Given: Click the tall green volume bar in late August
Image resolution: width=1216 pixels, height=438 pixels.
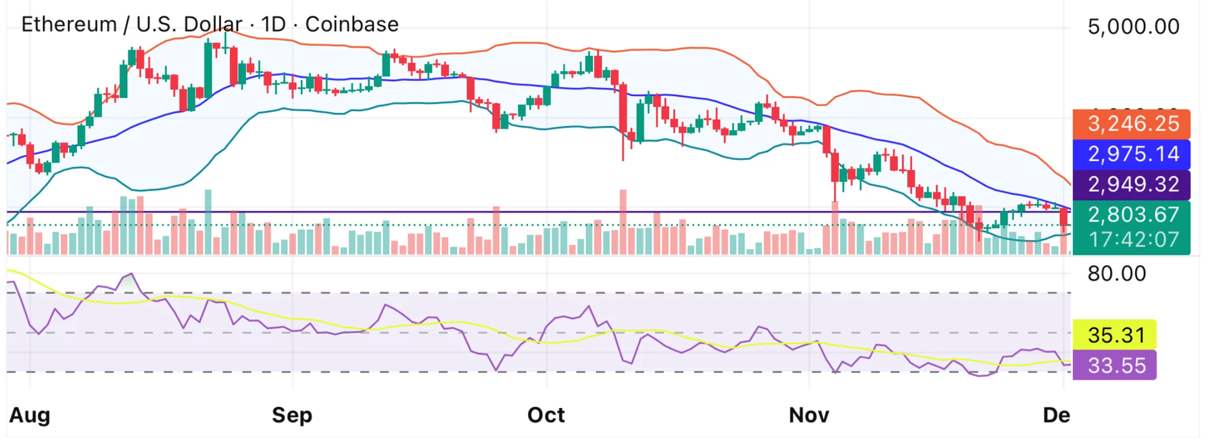Looking at the screenshot, I should (208, 221).
